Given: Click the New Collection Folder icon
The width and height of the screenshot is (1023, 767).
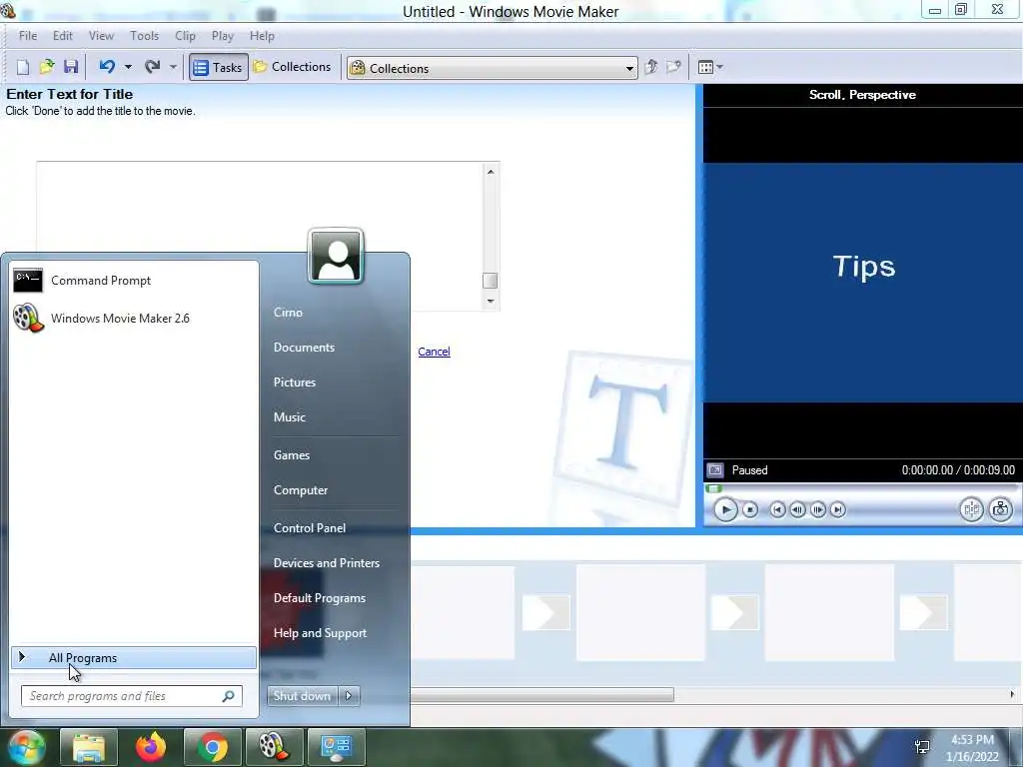Looking at the screenshot, I should click(673, 67).
